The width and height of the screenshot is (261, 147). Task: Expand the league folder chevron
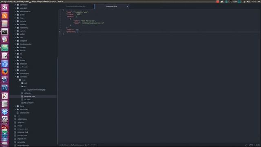click(15, 18)
